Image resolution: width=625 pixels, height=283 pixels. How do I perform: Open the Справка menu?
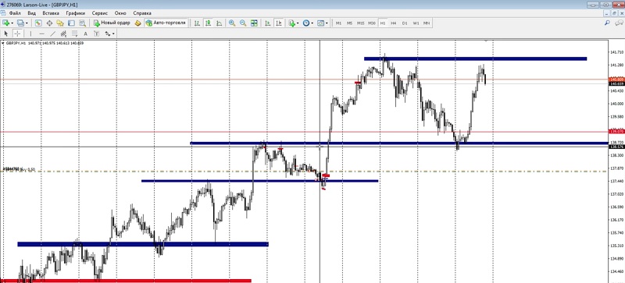click(x=142, y=12)
